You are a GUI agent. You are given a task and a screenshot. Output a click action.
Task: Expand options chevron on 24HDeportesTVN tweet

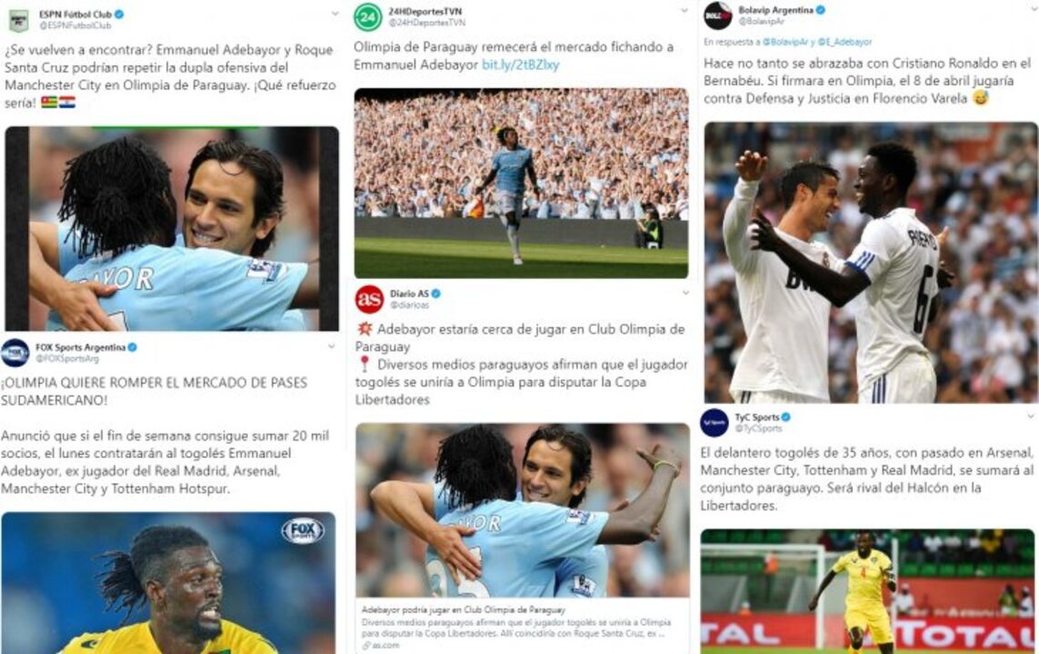click(684, 11)
